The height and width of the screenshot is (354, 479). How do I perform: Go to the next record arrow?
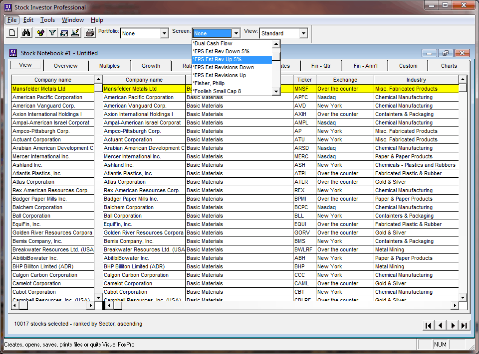(453, 325)
